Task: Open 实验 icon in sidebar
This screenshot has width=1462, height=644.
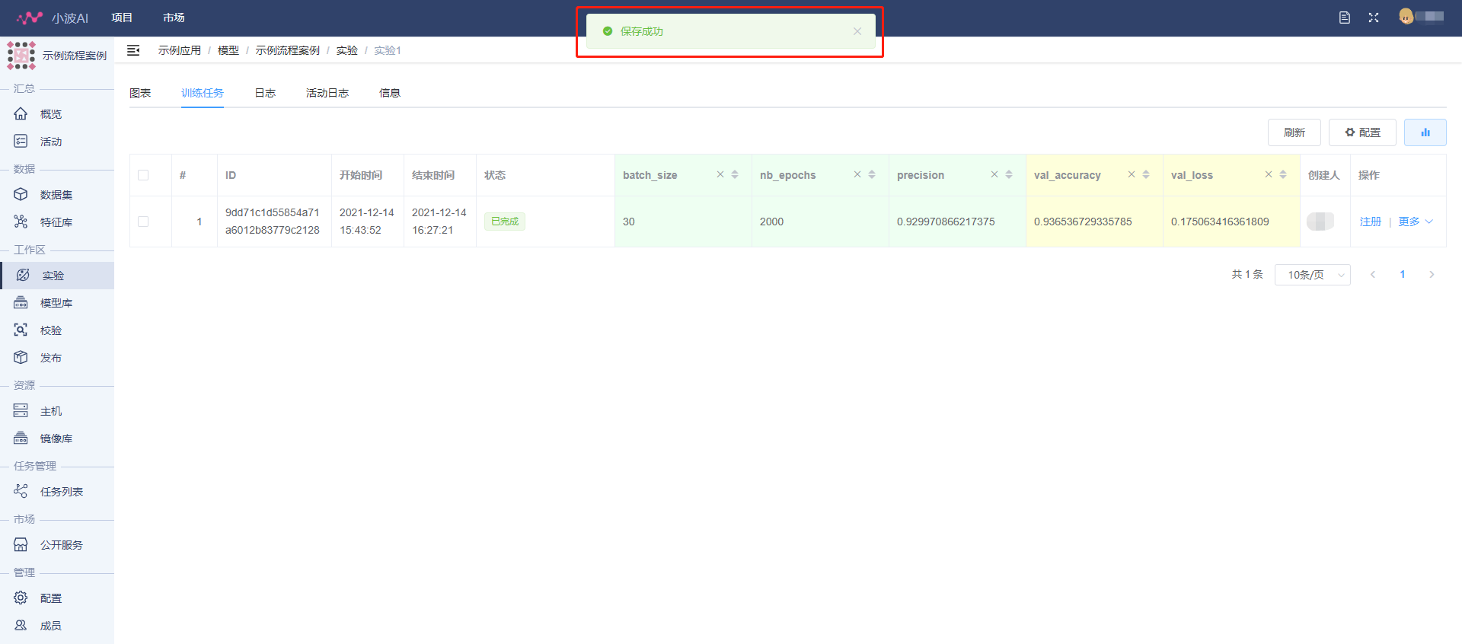Action: 23,276
